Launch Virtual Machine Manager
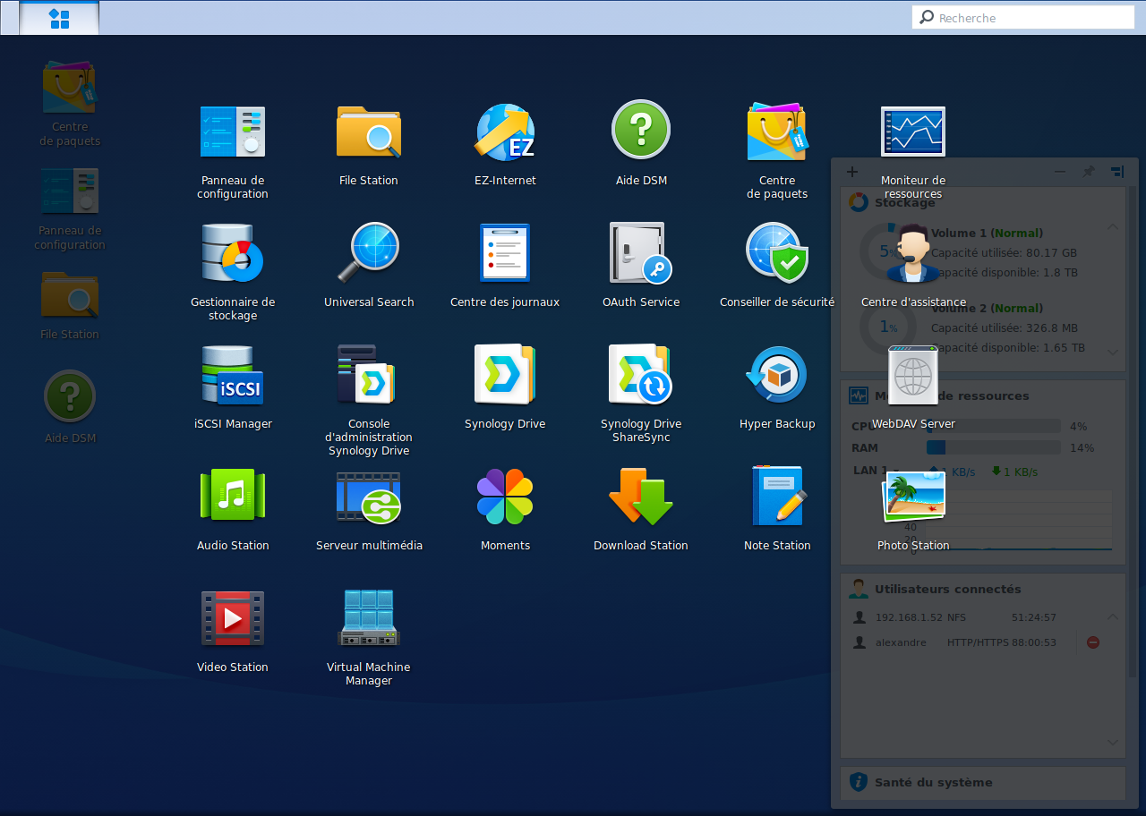Viewport: 1146px width, 816px height. coord(369,619)
